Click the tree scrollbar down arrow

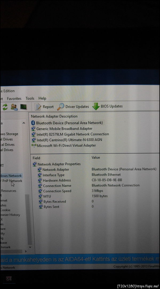[x=30, y=247]
